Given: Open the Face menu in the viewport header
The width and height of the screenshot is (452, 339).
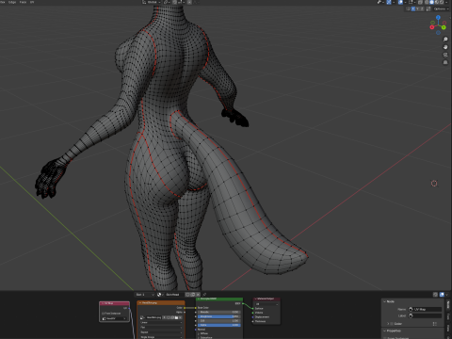Looking at the screenshot, I should pyautogui.click(x=23, y=2).
